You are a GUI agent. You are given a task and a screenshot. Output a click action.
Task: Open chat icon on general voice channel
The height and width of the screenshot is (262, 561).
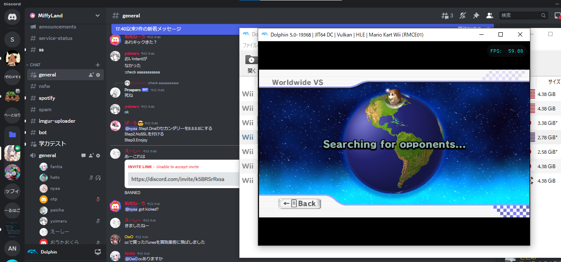83,155
